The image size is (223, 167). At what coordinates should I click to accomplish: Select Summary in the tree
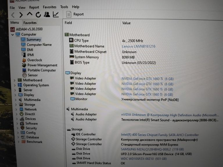click(34, 39)
